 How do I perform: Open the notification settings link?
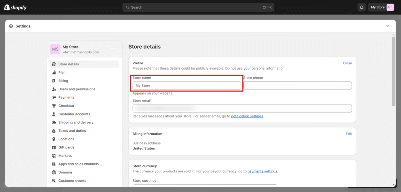(247, 116)
